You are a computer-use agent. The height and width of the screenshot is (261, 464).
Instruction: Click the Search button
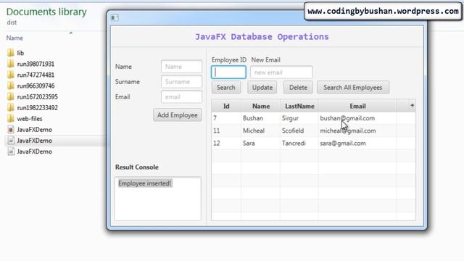[226, 87]
